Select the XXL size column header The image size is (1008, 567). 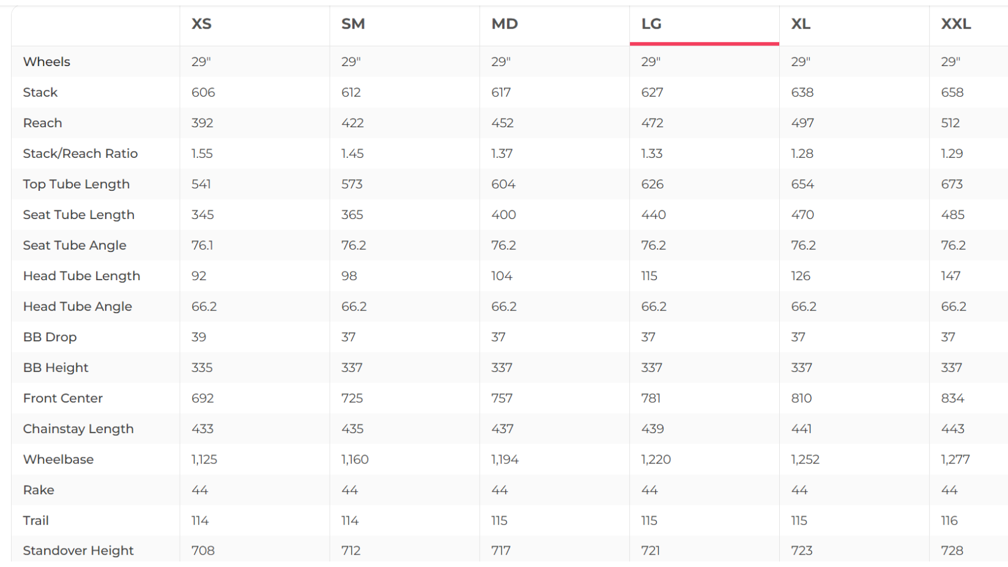point(955,24)
